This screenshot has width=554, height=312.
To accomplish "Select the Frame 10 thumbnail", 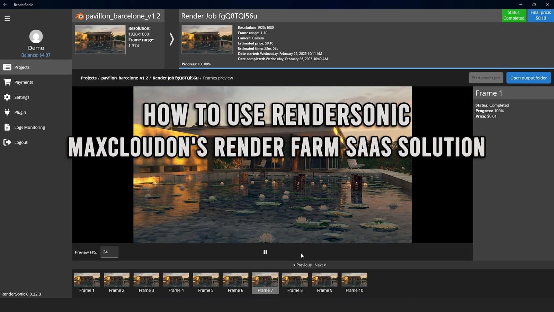I will [355, 283].
